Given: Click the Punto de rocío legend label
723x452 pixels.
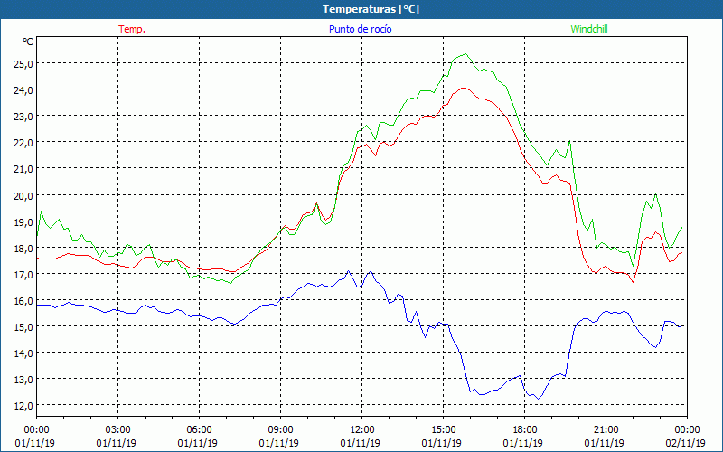Looking at the screenshot, I should click(360, 29).
